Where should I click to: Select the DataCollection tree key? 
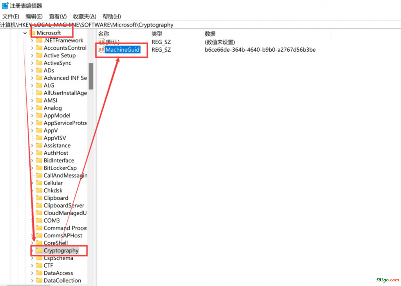tap(62, 281)
